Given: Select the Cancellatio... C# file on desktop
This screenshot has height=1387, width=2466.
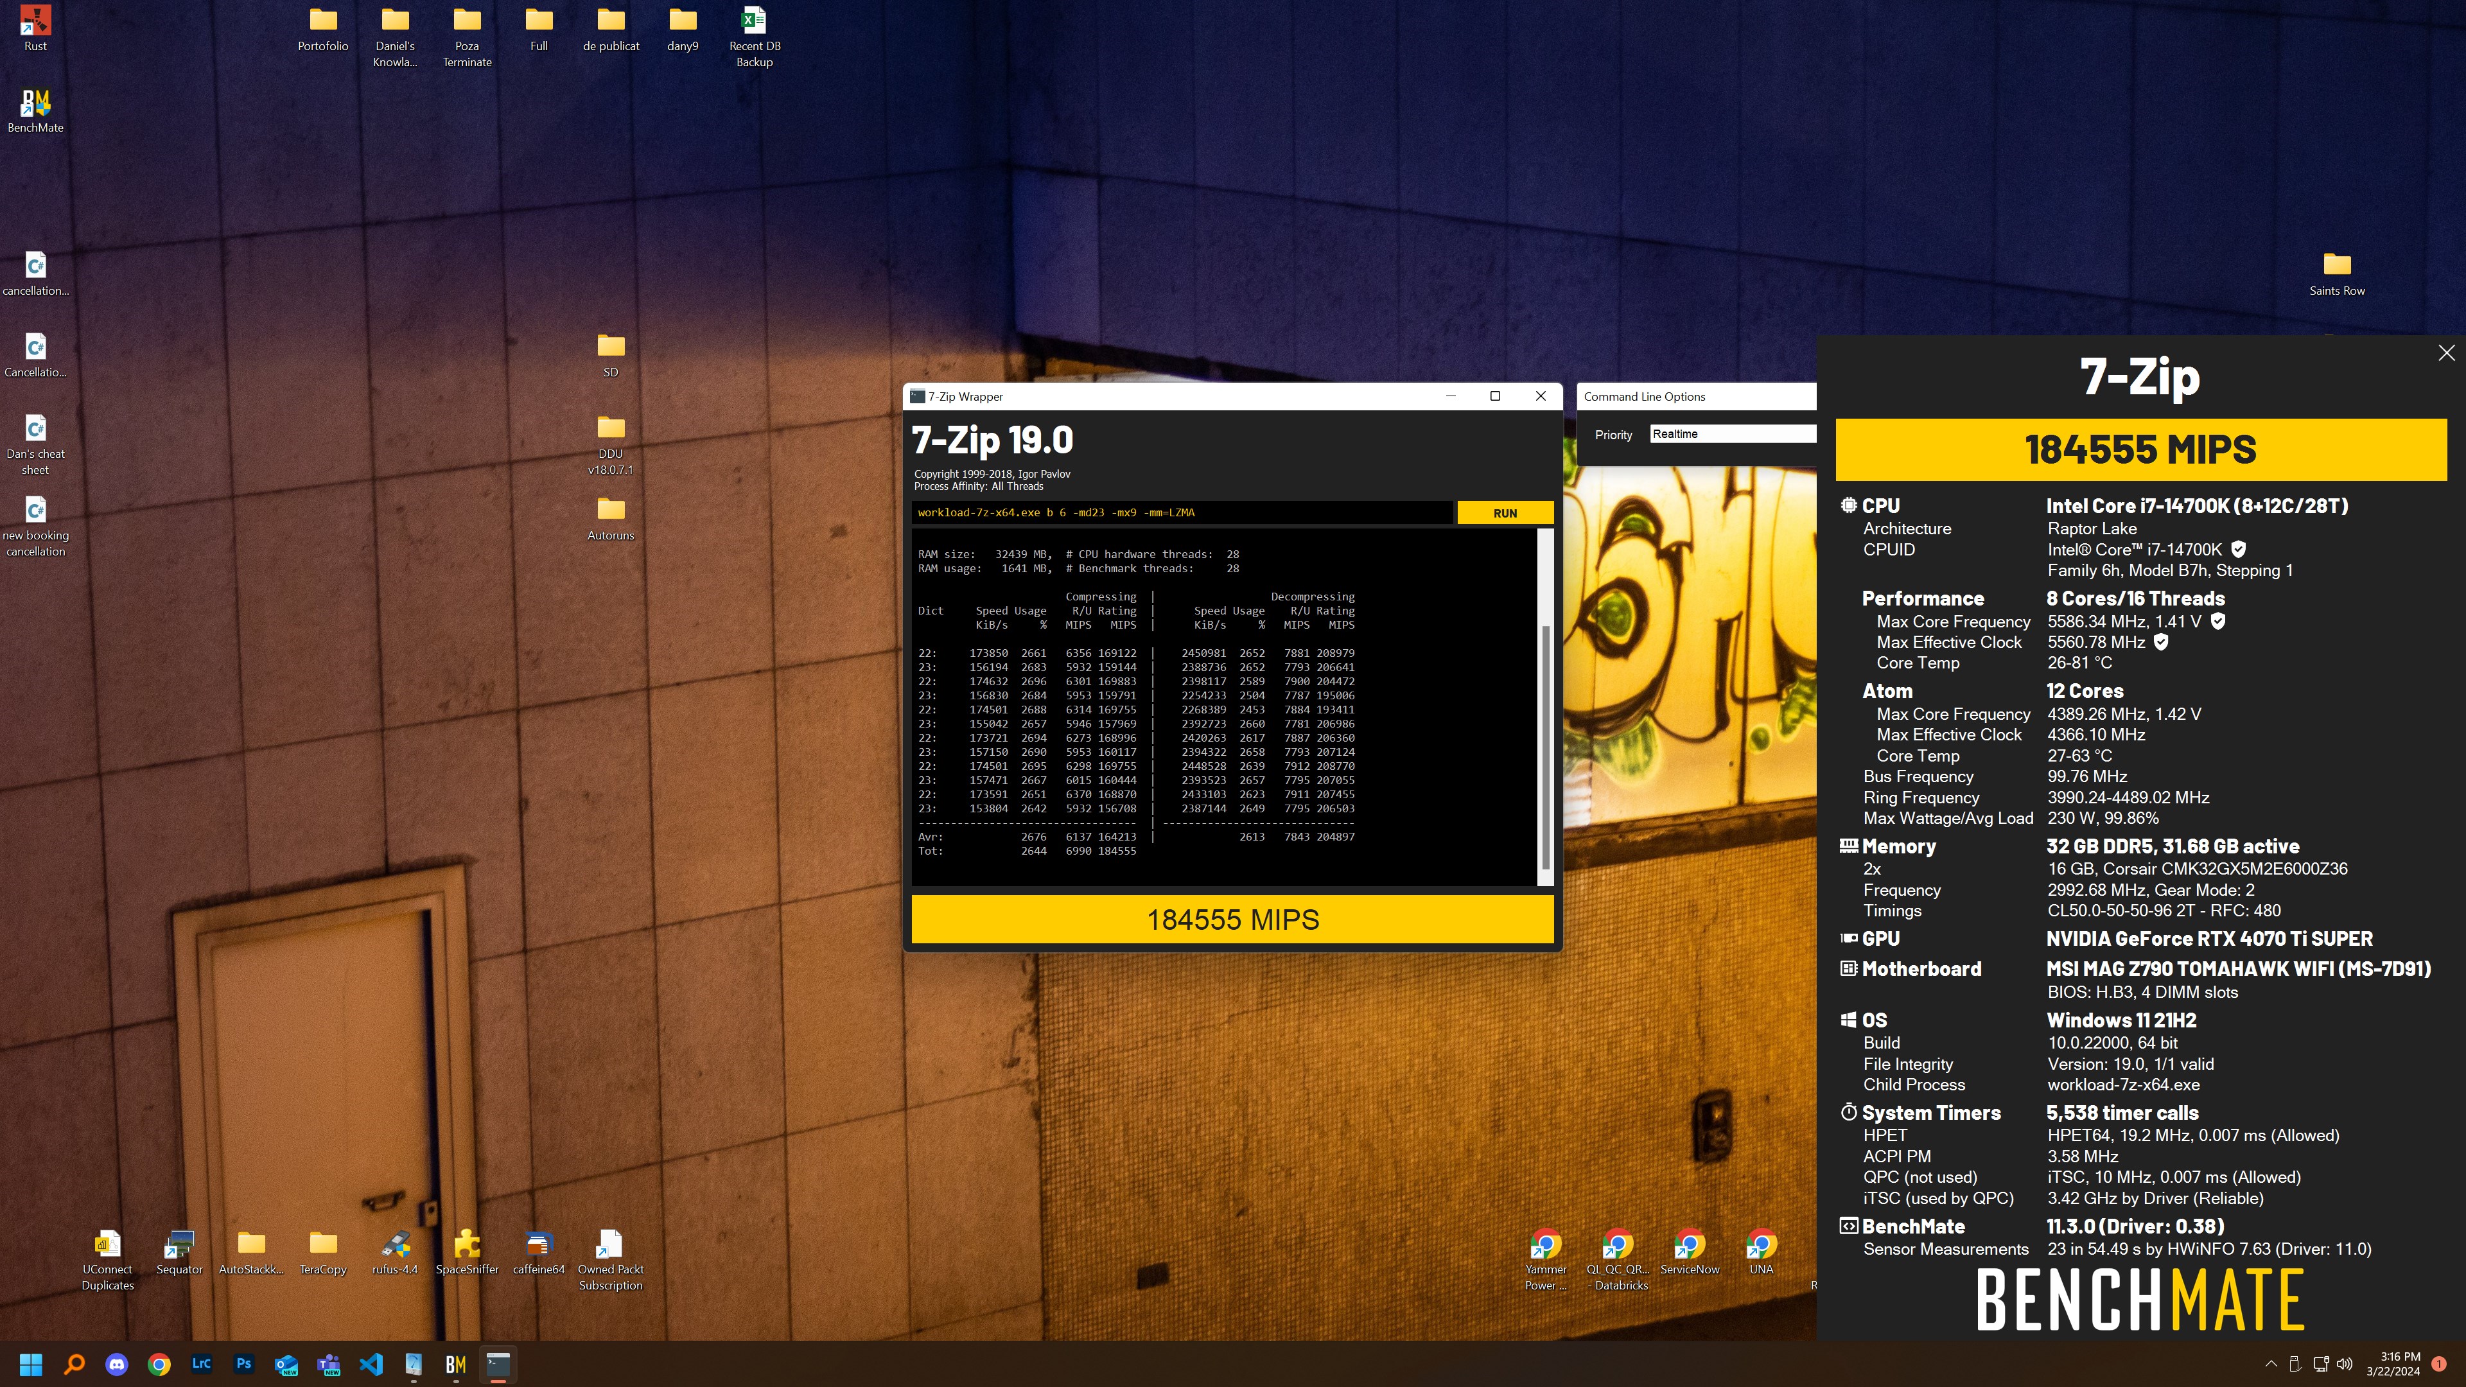Looking at the screenshot, I should coord(35,355).
